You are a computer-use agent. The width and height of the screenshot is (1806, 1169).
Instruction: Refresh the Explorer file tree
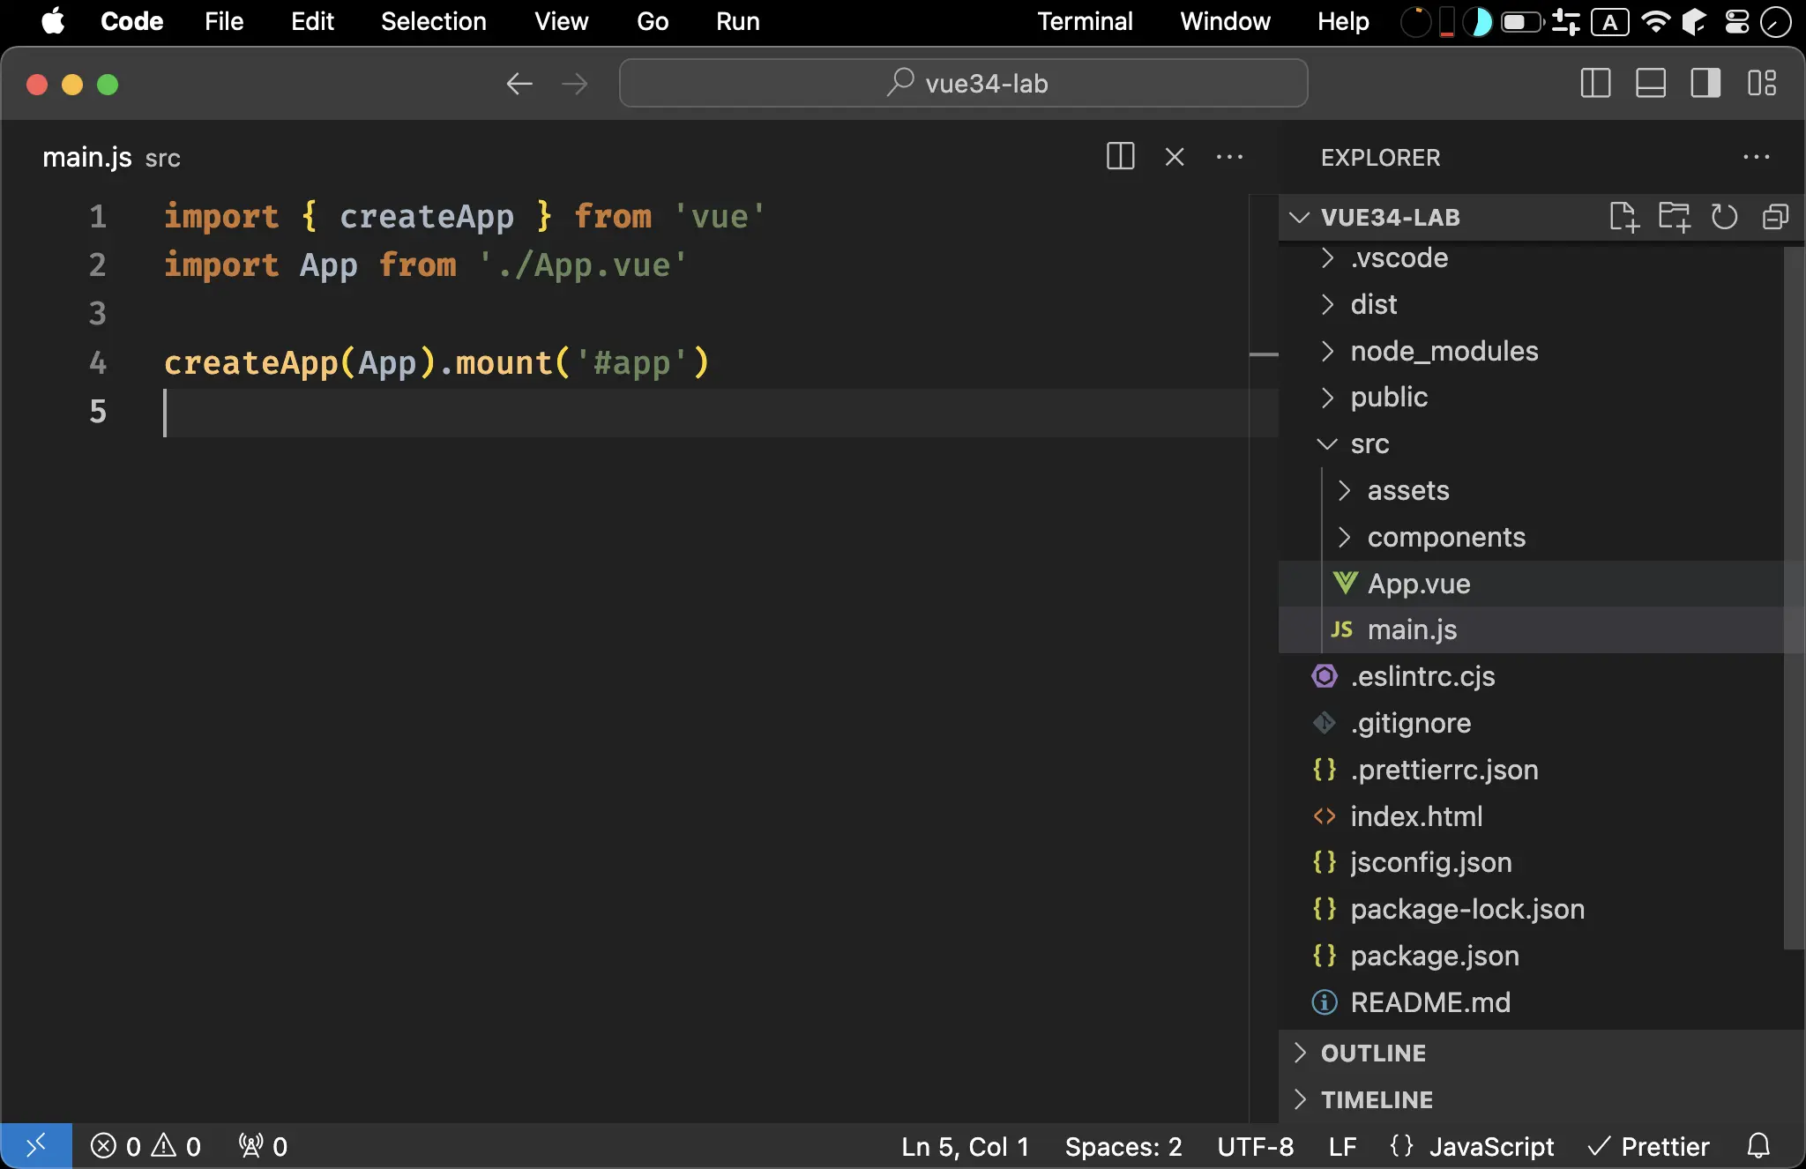coord(1724,217)
